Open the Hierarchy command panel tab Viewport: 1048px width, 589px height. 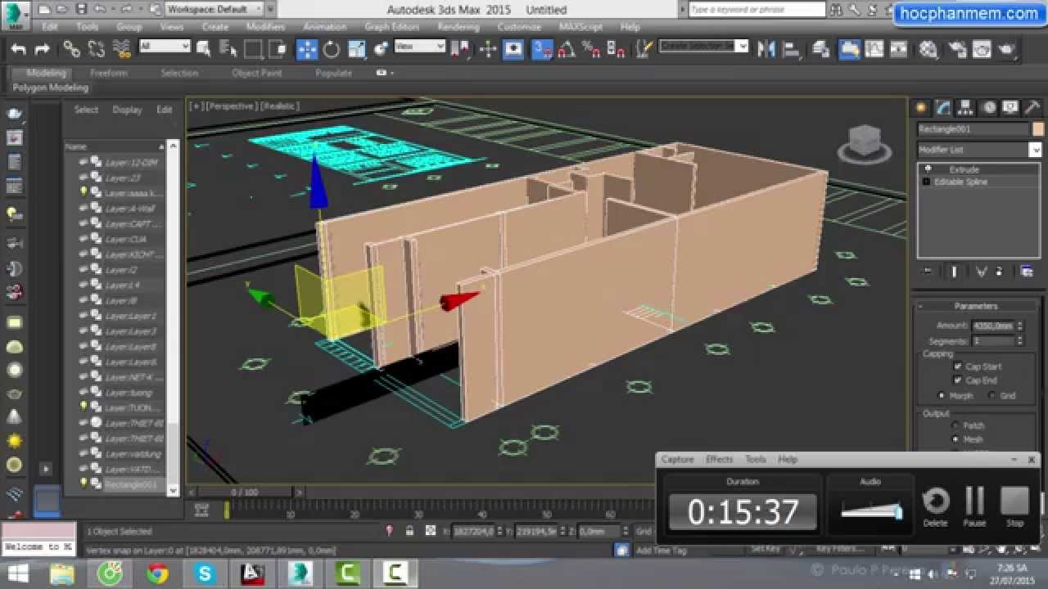pyautogui.click(x=966, y=107)
